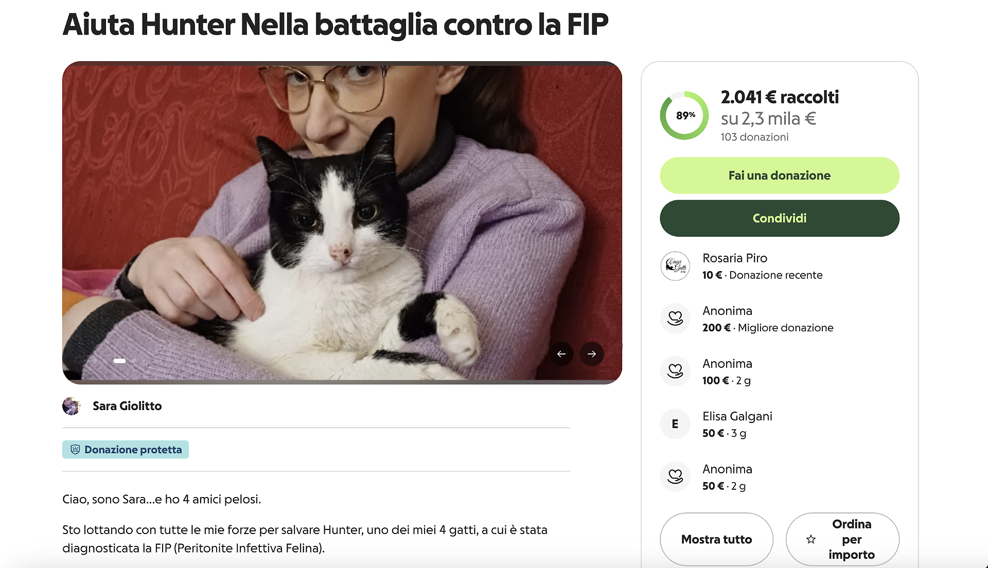Click the 50 € anonymous donor heart icon
The width and height of the screenshot is (988, 568).
coord(675,477)
